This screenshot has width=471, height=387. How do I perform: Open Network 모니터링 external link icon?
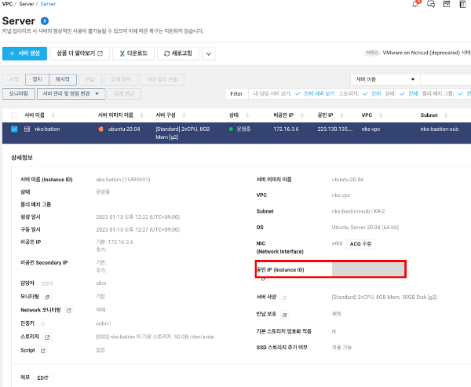point(69,311)
